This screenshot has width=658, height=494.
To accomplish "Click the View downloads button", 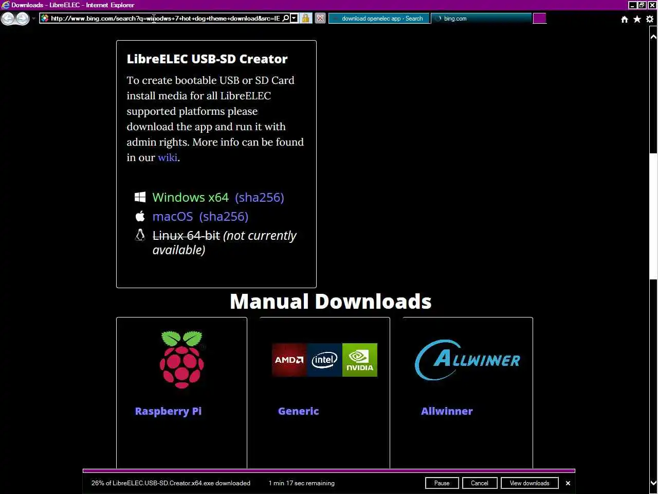I will point(529,483).
